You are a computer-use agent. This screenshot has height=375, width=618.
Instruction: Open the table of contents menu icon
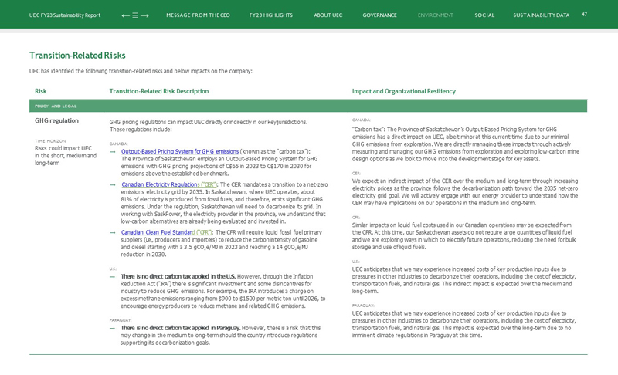click(135, 15)
